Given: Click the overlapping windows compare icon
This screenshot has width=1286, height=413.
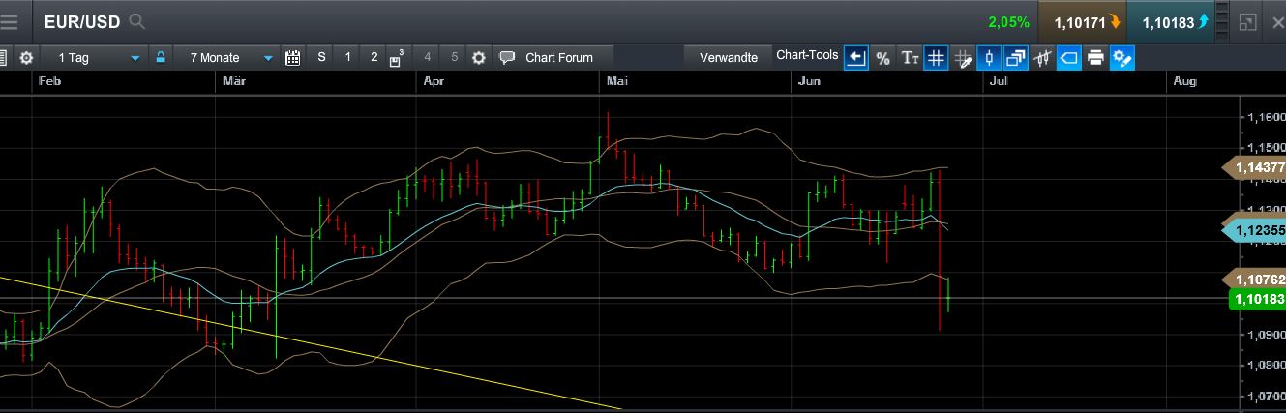Looking at the screenshot, I should coord(1015,58).
